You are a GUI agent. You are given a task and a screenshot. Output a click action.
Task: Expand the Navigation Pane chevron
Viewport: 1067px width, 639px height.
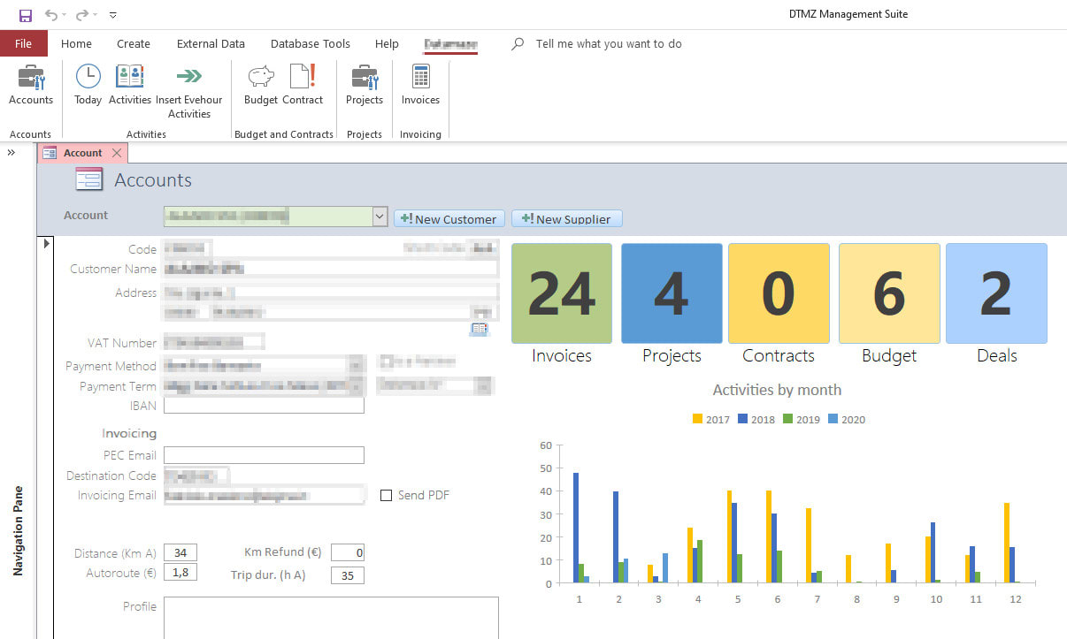[12, 153]
